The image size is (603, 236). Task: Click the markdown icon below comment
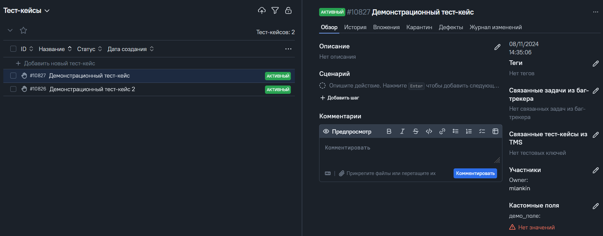328,173
